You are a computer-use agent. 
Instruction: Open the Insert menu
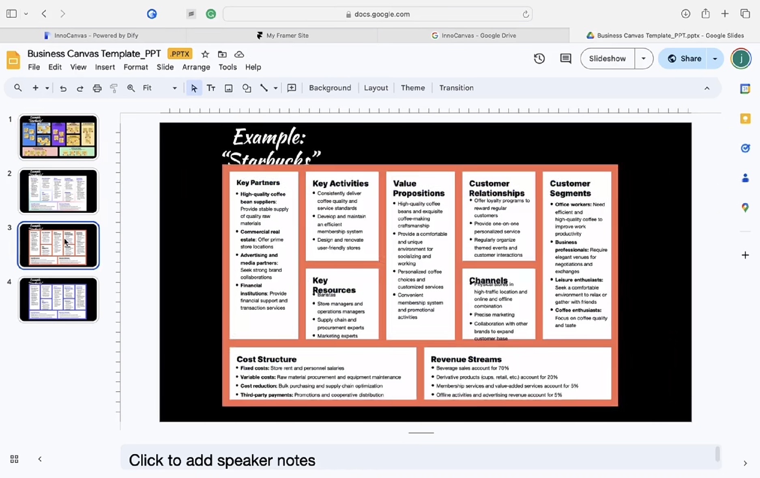pyautogui.click(x=105, y=67)
